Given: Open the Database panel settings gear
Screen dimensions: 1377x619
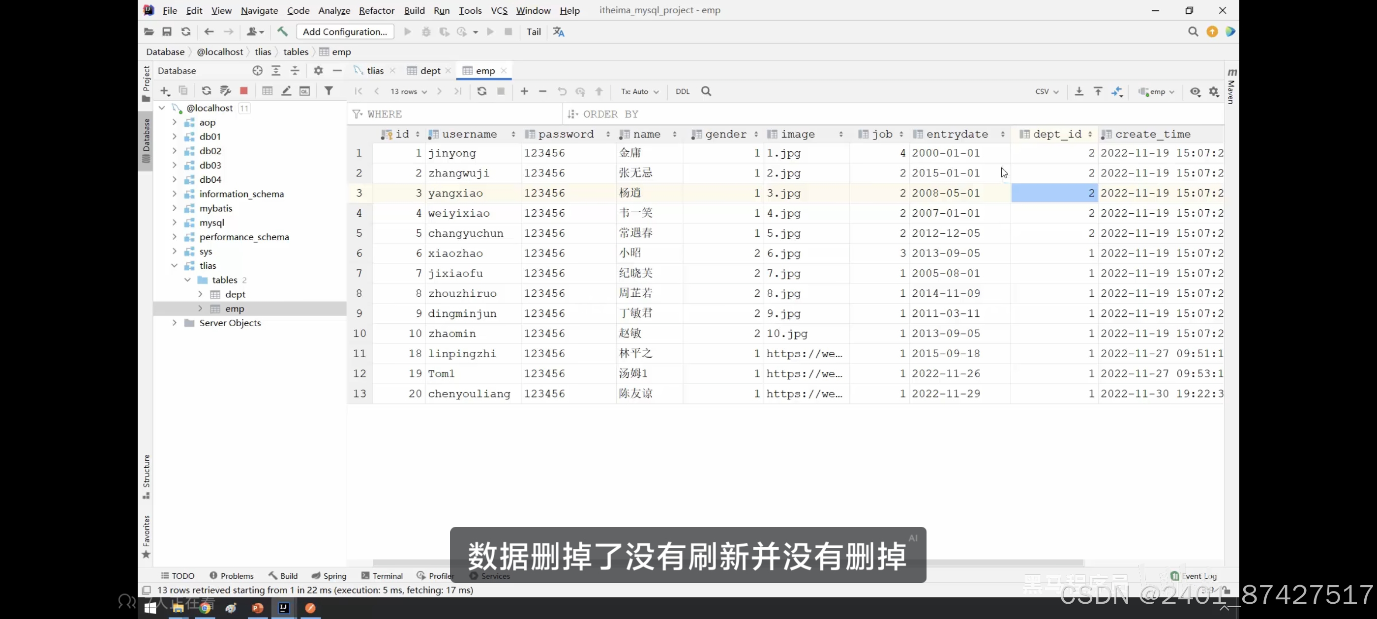Looking at the screenshot, I should coord(318,71).
